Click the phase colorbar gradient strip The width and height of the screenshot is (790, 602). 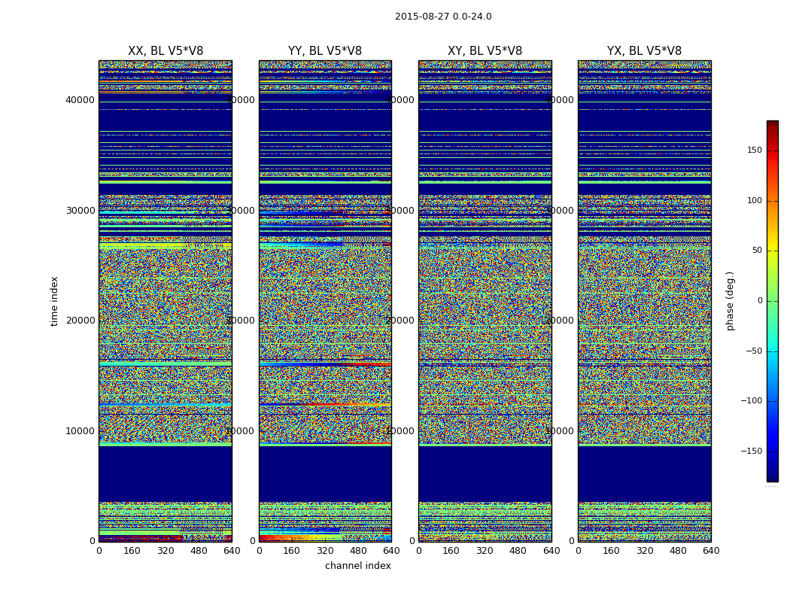click(x=773, y=301)
